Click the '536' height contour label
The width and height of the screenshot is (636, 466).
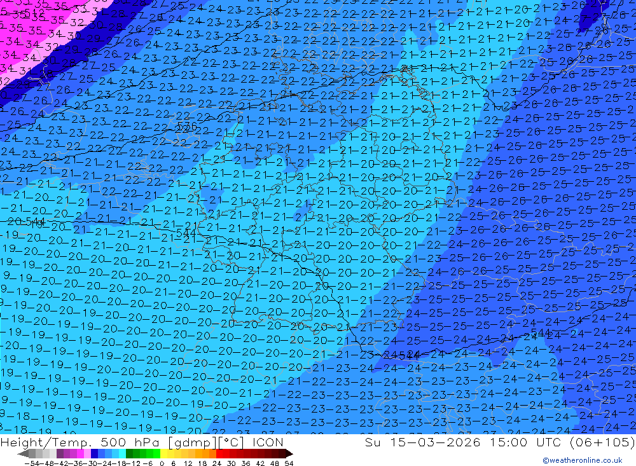coord(186,126)
